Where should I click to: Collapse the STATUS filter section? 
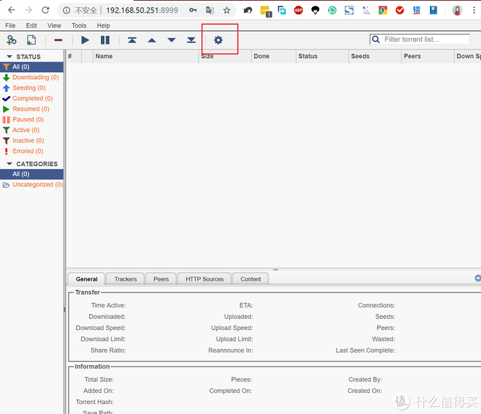[10, 57]
